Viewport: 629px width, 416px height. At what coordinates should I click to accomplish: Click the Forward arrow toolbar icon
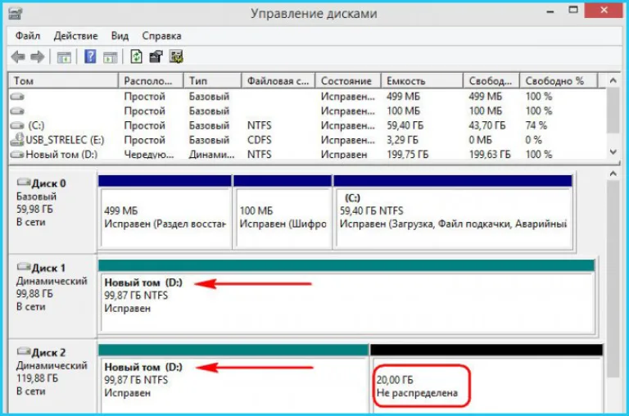38,57
